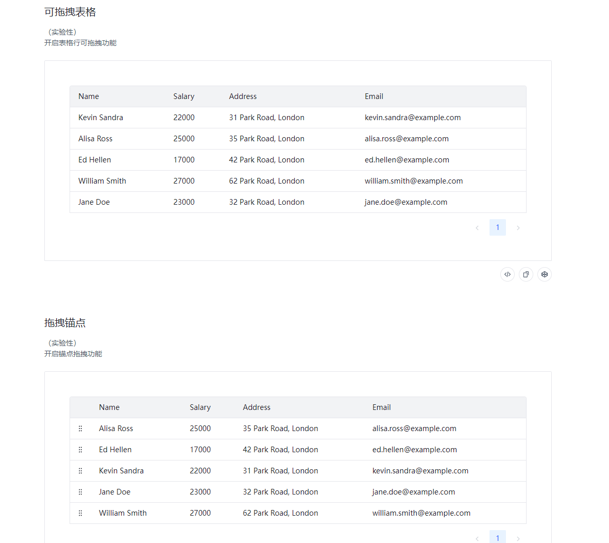Select Jane Doe name in first table
Image resolution: width=609 pixels, height=543 pixels.
(x=94, y=202)
